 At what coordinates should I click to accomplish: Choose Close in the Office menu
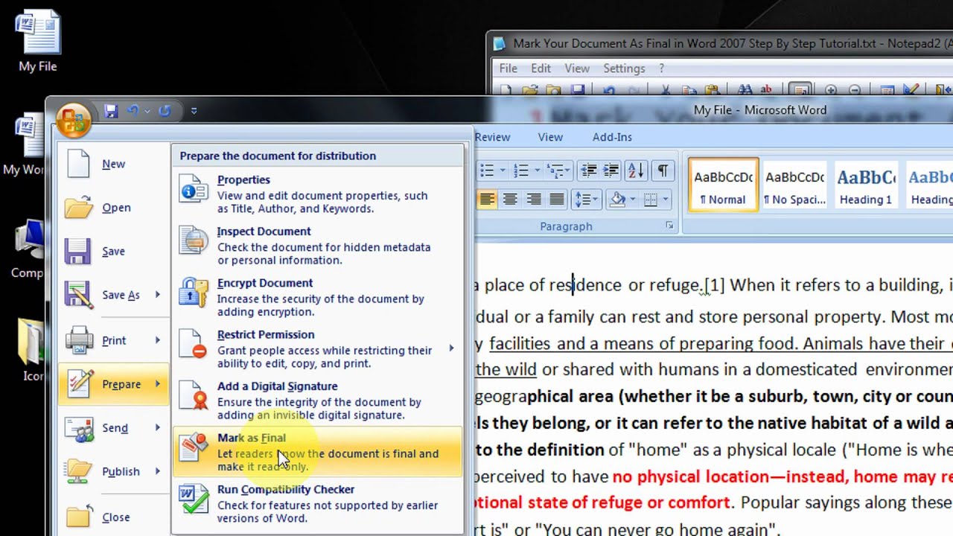(x=113, y=517)
